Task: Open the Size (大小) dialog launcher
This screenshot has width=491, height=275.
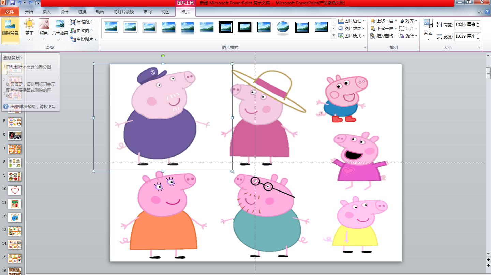Action: point(479,47)
